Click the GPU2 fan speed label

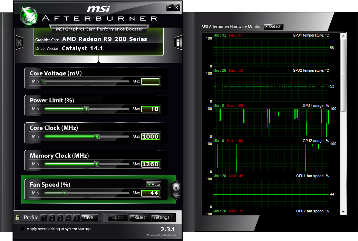pos(312,211)
